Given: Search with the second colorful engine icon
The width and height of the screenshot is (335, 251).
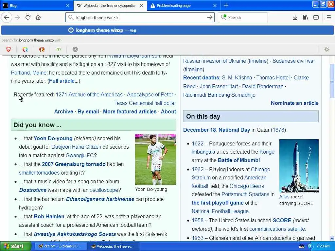Looking at the screenshot, I should (25, 49).
